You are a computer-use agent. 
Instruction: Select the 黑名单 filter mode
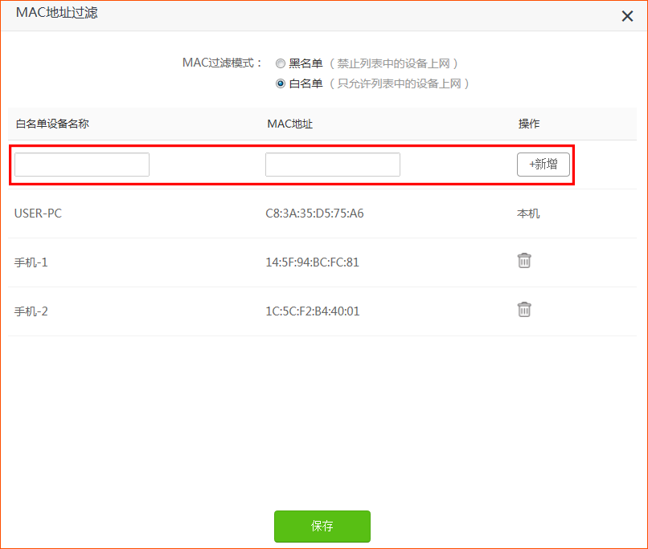tap(281, 63)
